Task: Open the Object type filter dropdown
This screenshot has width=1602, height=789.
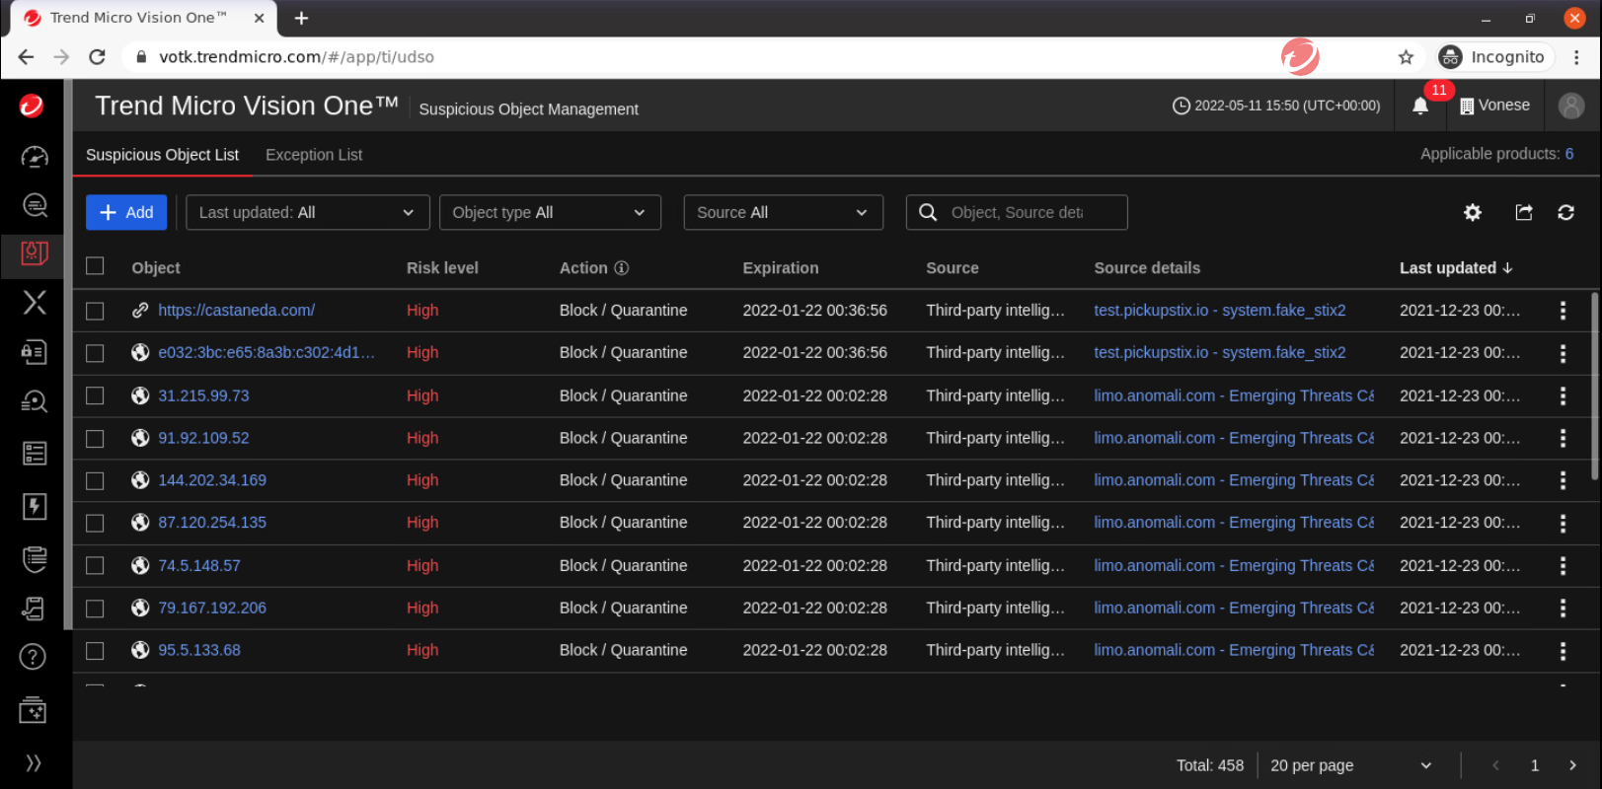Action: pos(549,212)
